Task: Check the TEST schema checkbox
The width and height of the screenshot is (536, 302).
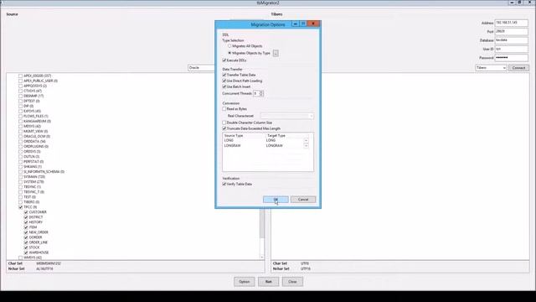Action: [20, 197]
